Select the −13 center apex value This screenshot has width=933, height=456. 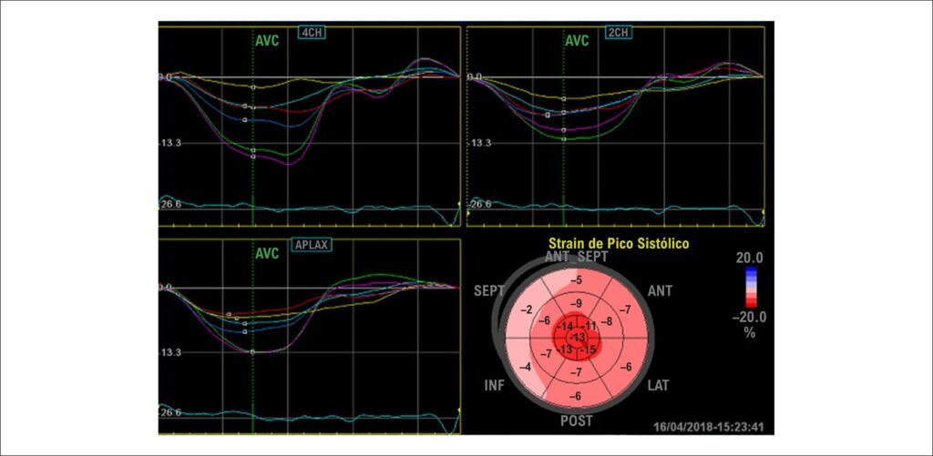(576, 338)
